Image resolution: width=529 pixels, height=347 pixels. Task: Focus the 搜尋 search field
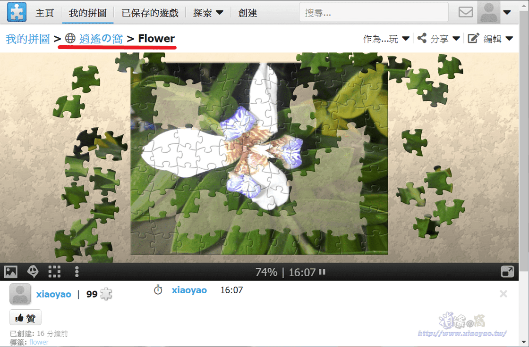click(374, 12)
